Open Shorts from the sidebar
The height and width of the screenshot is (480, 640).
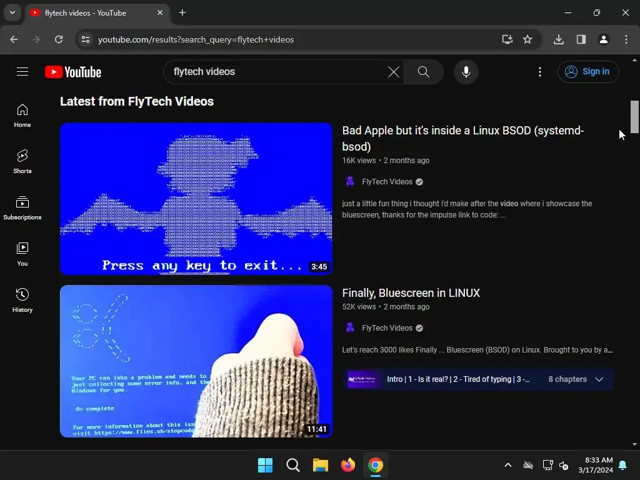(22, 162)
